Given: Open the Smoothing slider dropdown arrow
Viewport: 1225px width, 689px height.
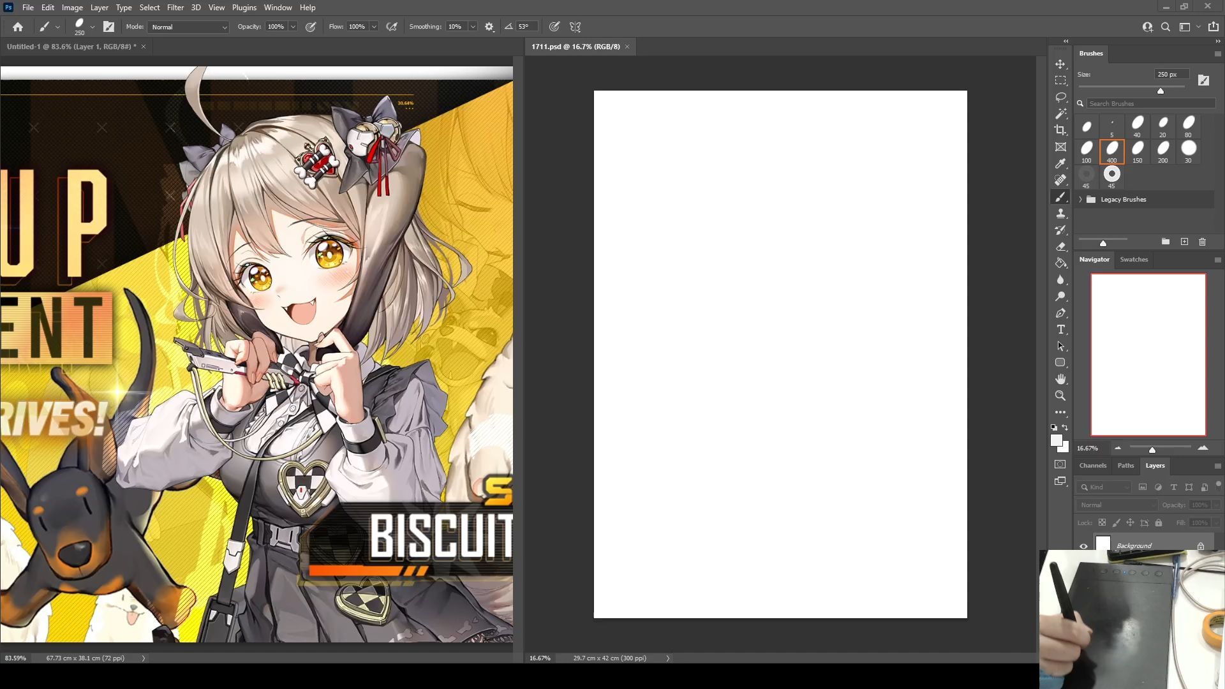Looking at the screenshot, I should pos(473,27).
